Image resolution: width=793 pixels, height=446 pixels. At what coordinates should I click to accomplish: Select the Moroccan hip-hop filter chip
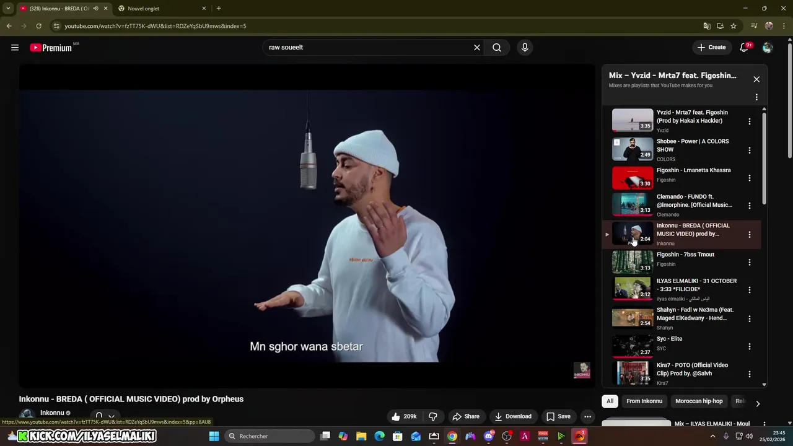699,401
